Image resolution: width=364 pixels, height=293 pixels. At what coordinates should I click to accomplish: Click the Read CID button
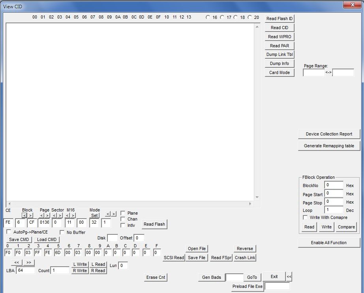click(x=280, y=28)
